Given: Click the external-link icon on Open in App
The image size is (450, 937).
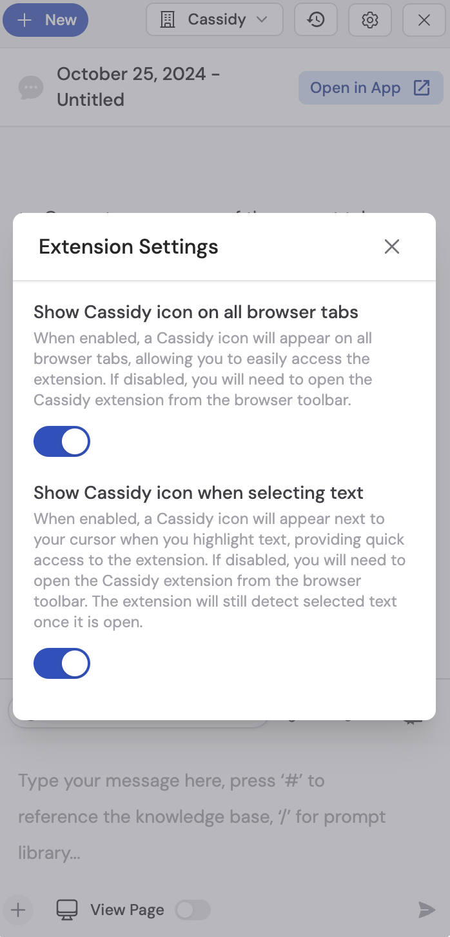Looking at the screenshot, I should click(x=420, y=87).
